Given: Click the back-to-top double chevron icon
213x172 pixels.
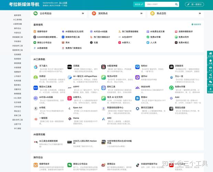Looking at the screenshot, I should (210, 89).
